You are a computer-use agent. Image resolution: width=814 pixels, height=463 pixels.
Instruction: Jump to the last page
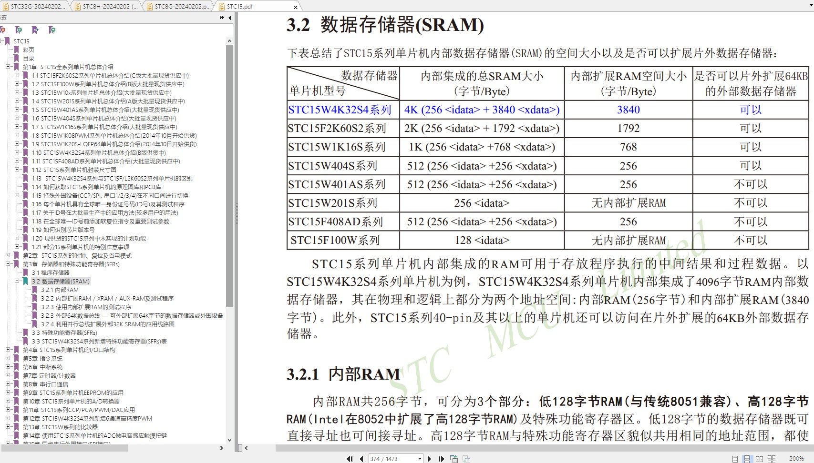pos(441,459)
